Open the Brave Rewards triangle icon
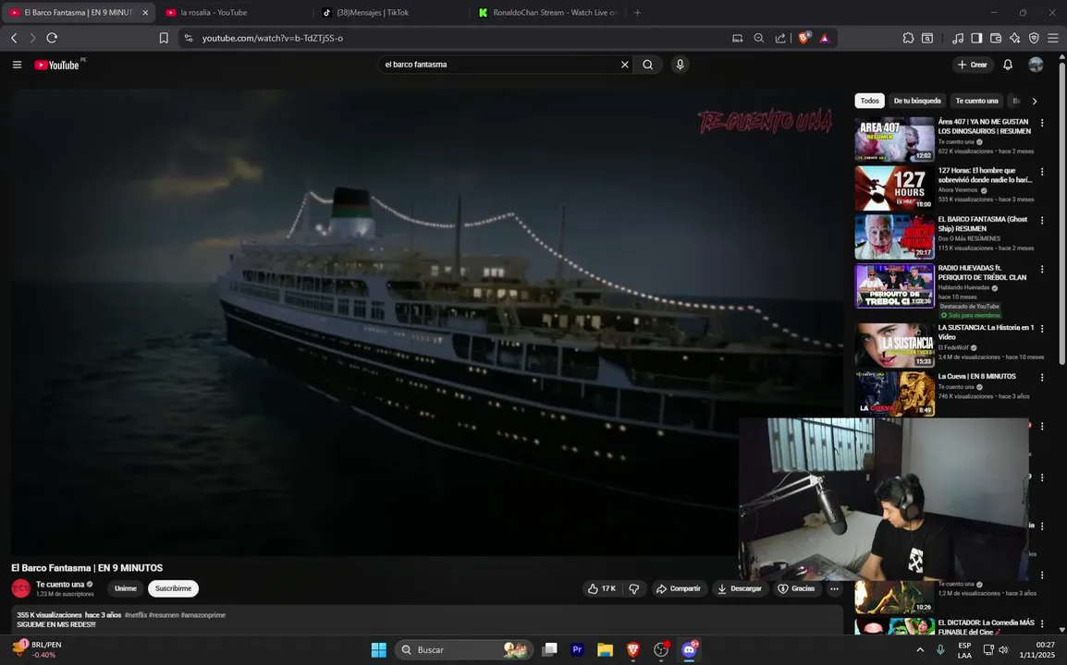This screenshot has height=665, width=1067. 825,38
